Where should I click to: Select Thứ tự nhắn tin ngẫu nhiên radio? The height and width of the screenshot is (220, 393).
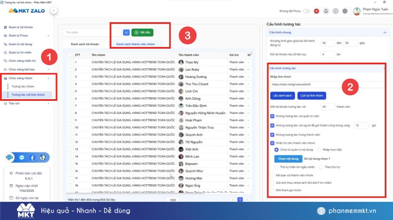coord(276,167)
